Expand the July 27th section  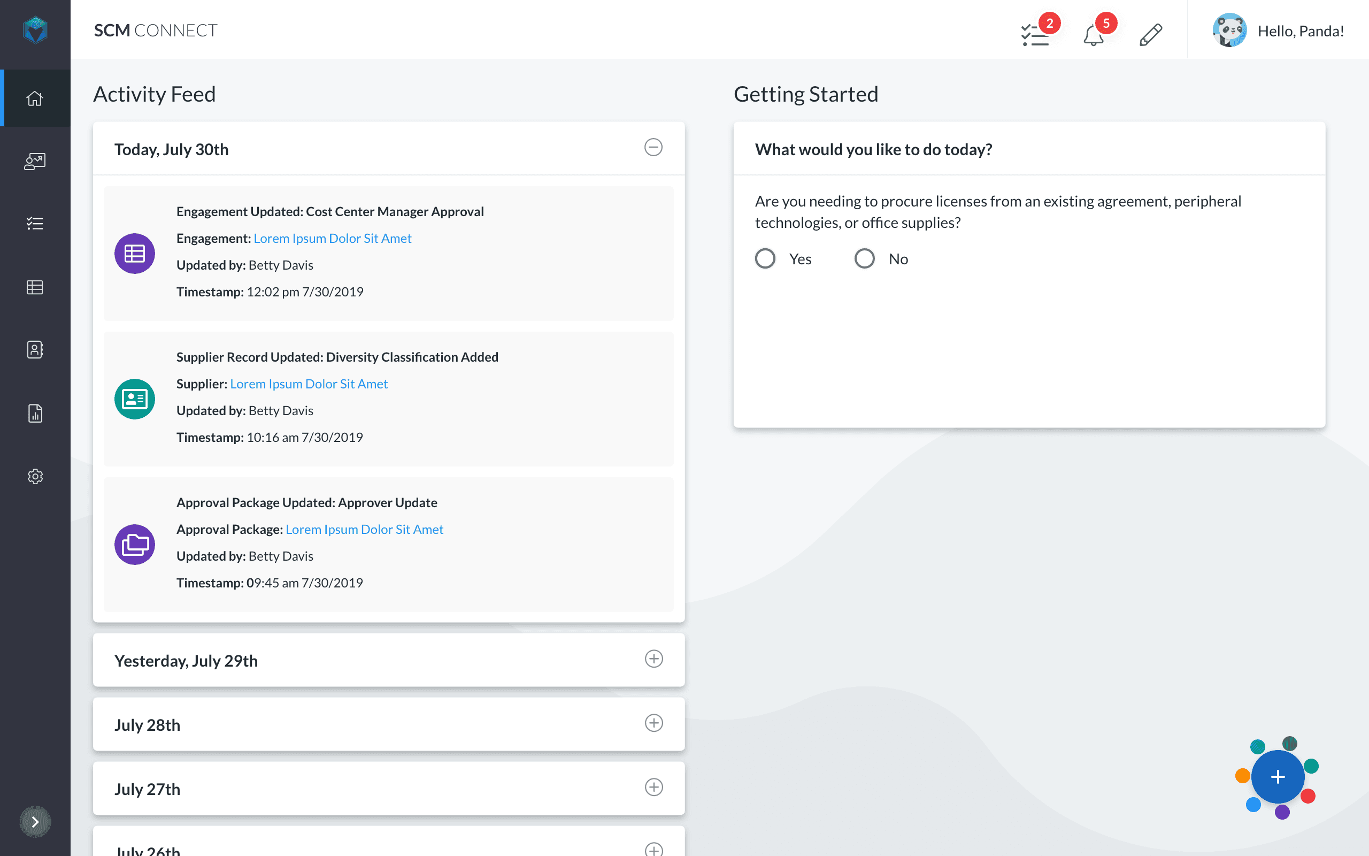pyautogui.click(x=654, y=787)
